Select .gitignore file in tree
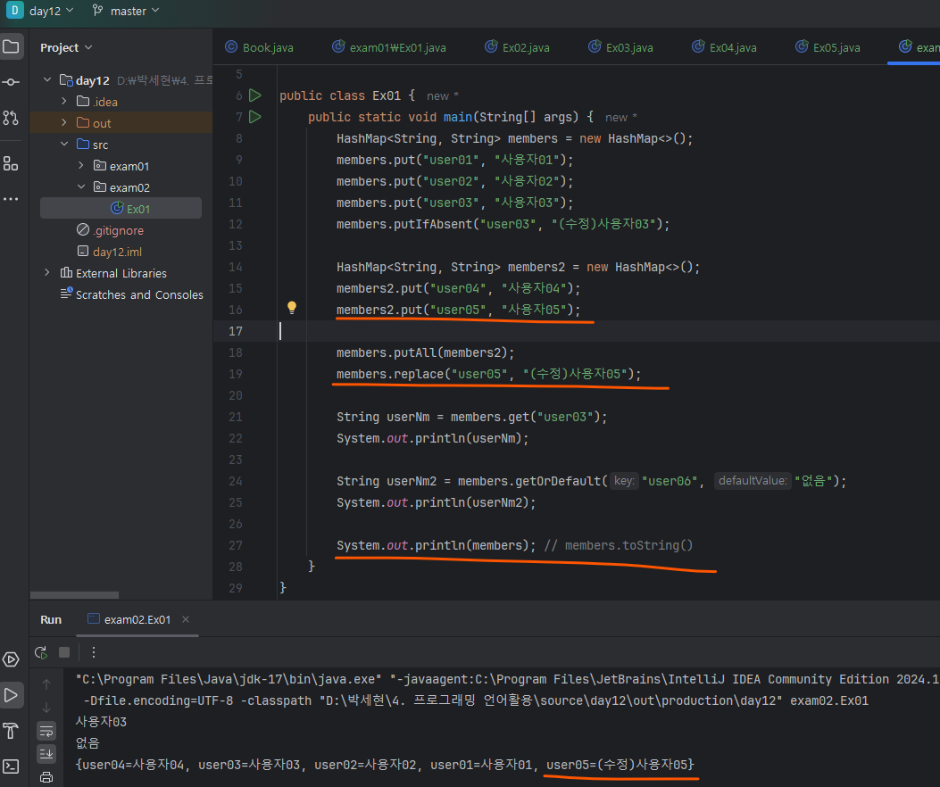Viewport: 940px width, 787px height. point(111,230)
